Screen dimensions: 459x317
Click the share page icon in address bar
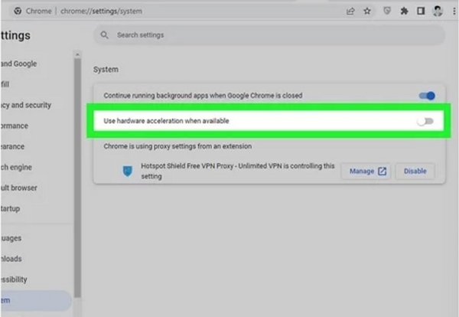(x=350, y=11)
